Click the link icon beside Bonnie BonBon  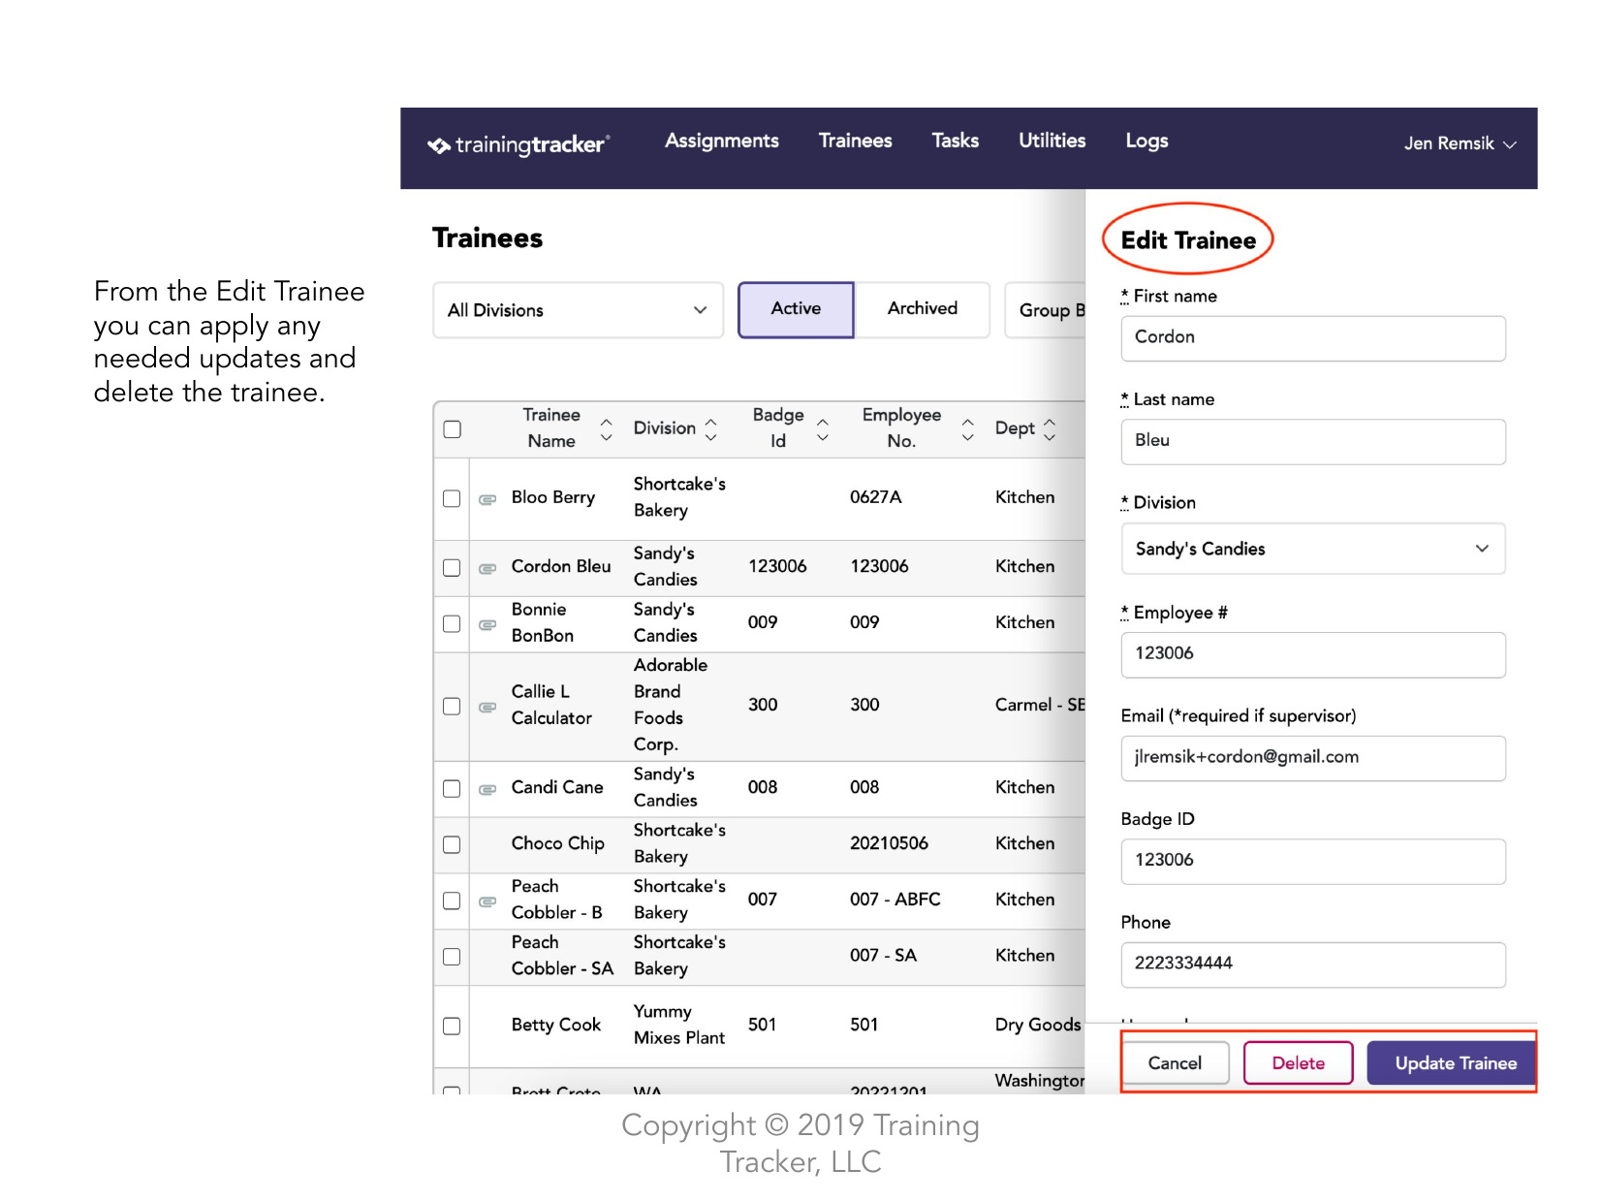[x=487, y=624]
